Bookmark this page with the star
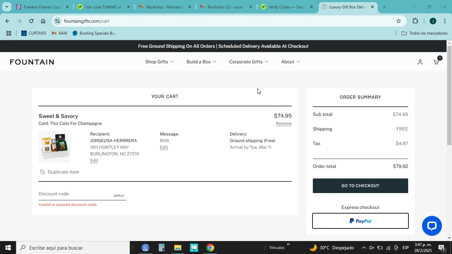This screenshot has height=254, width=452. point(398,21)
